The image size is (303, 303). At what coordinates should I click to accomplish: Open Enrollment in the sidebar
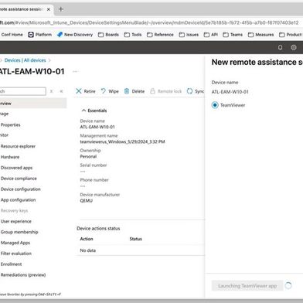click(12, 264)
